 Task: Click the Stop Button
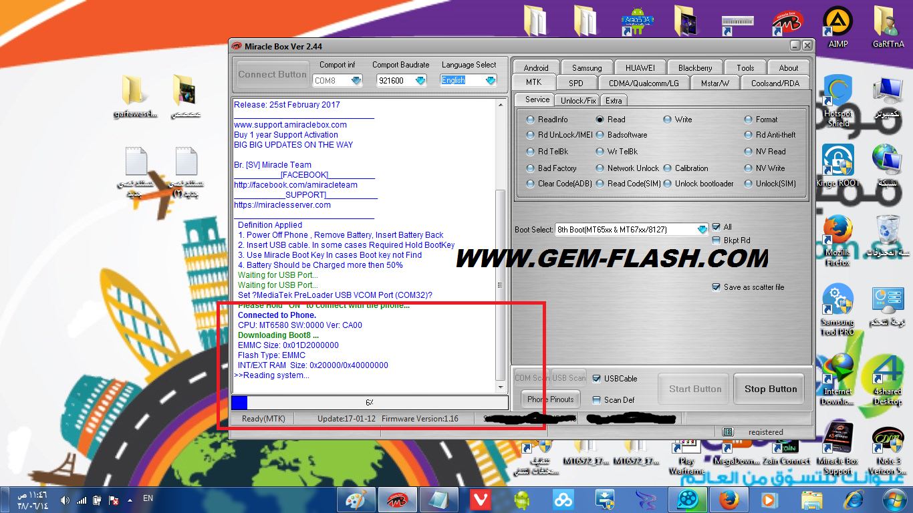771,389
